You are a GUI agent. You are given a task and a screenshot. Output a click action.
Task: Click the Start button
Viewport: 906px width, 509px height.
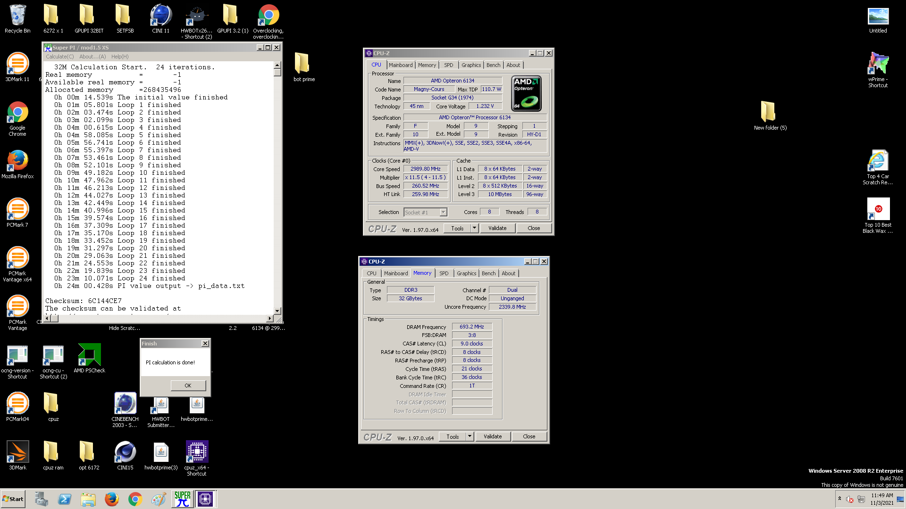[x=13, y=499]
